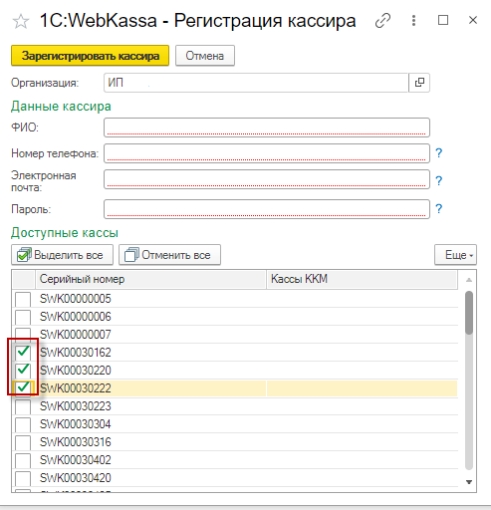Open the organization record via field icon

[x=419, y=83]
